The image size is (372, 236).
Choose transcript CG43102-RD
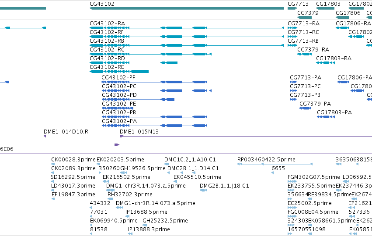[107, 58]
